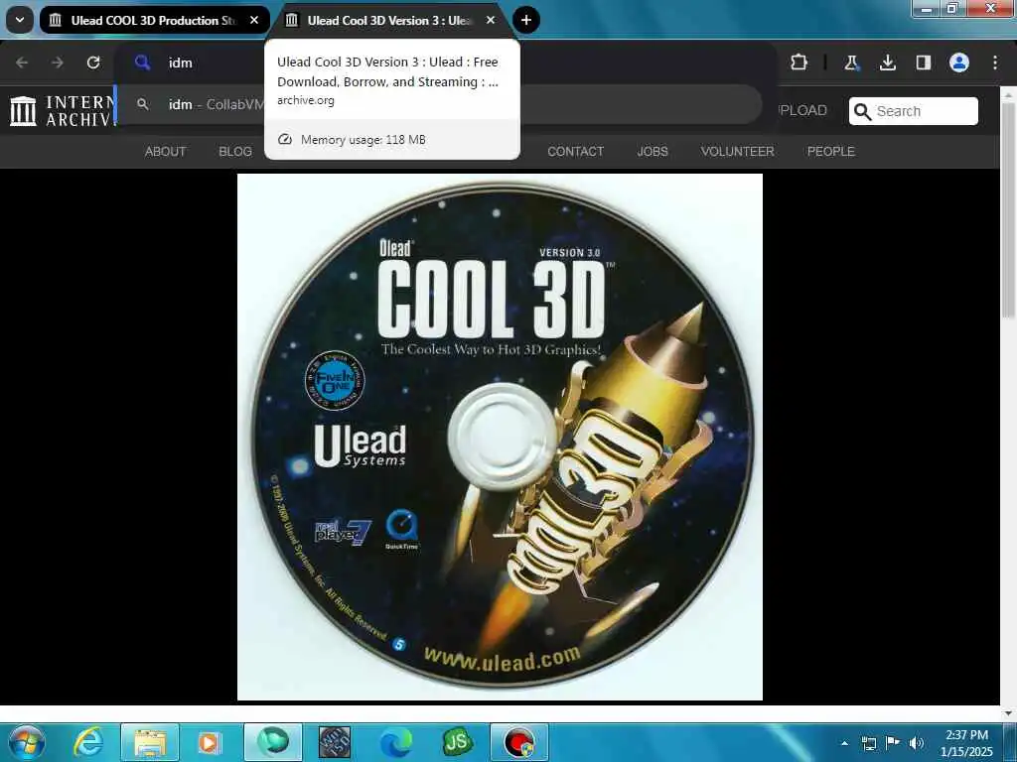The width and height of the screenshot is (1017, 762).
Task: Open the CONTACT menu item
Action: (575, 152)
